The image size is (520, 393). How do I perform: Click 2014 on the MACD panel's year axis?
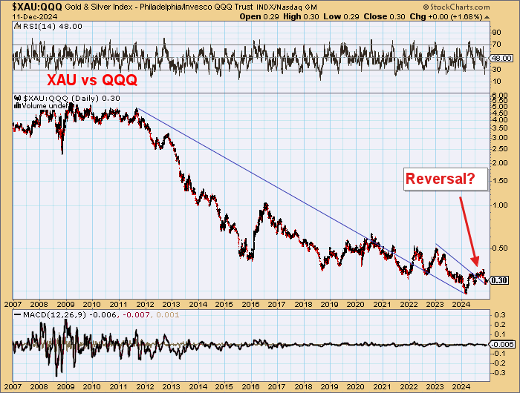click(x=198, y=387)
